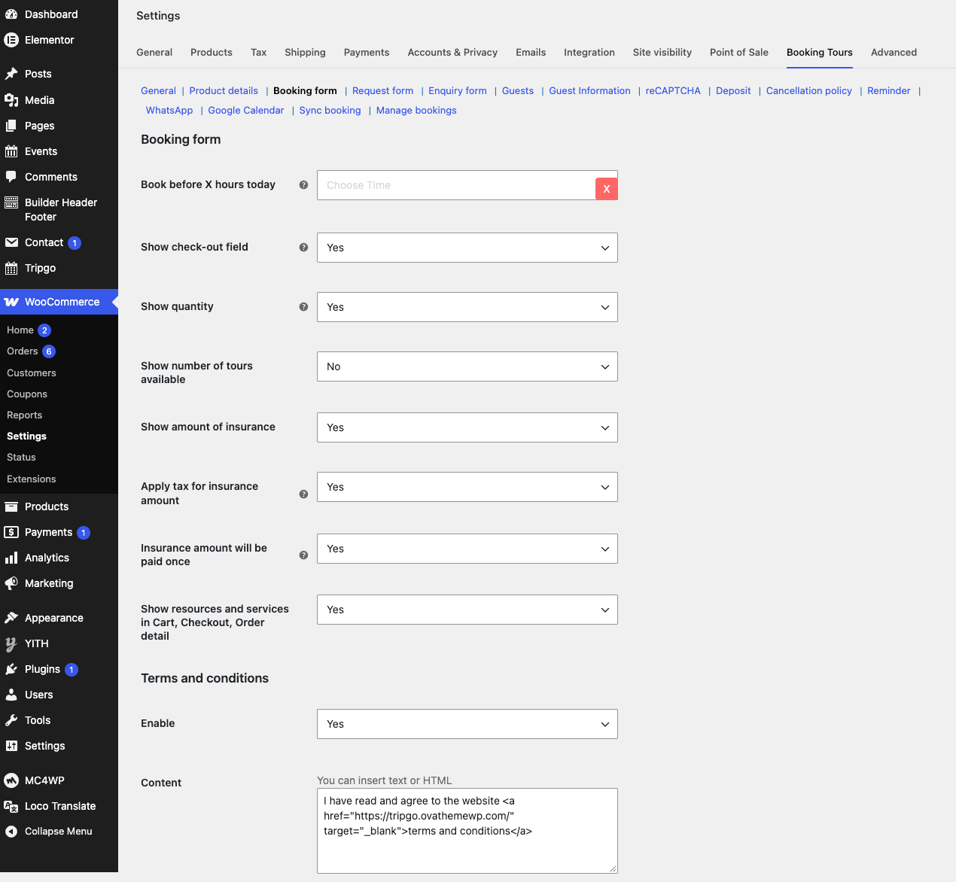The height and width of the screenshot is (882, 956).
Task: Open the reCAPTCHA section link
Action: [673, 91]
